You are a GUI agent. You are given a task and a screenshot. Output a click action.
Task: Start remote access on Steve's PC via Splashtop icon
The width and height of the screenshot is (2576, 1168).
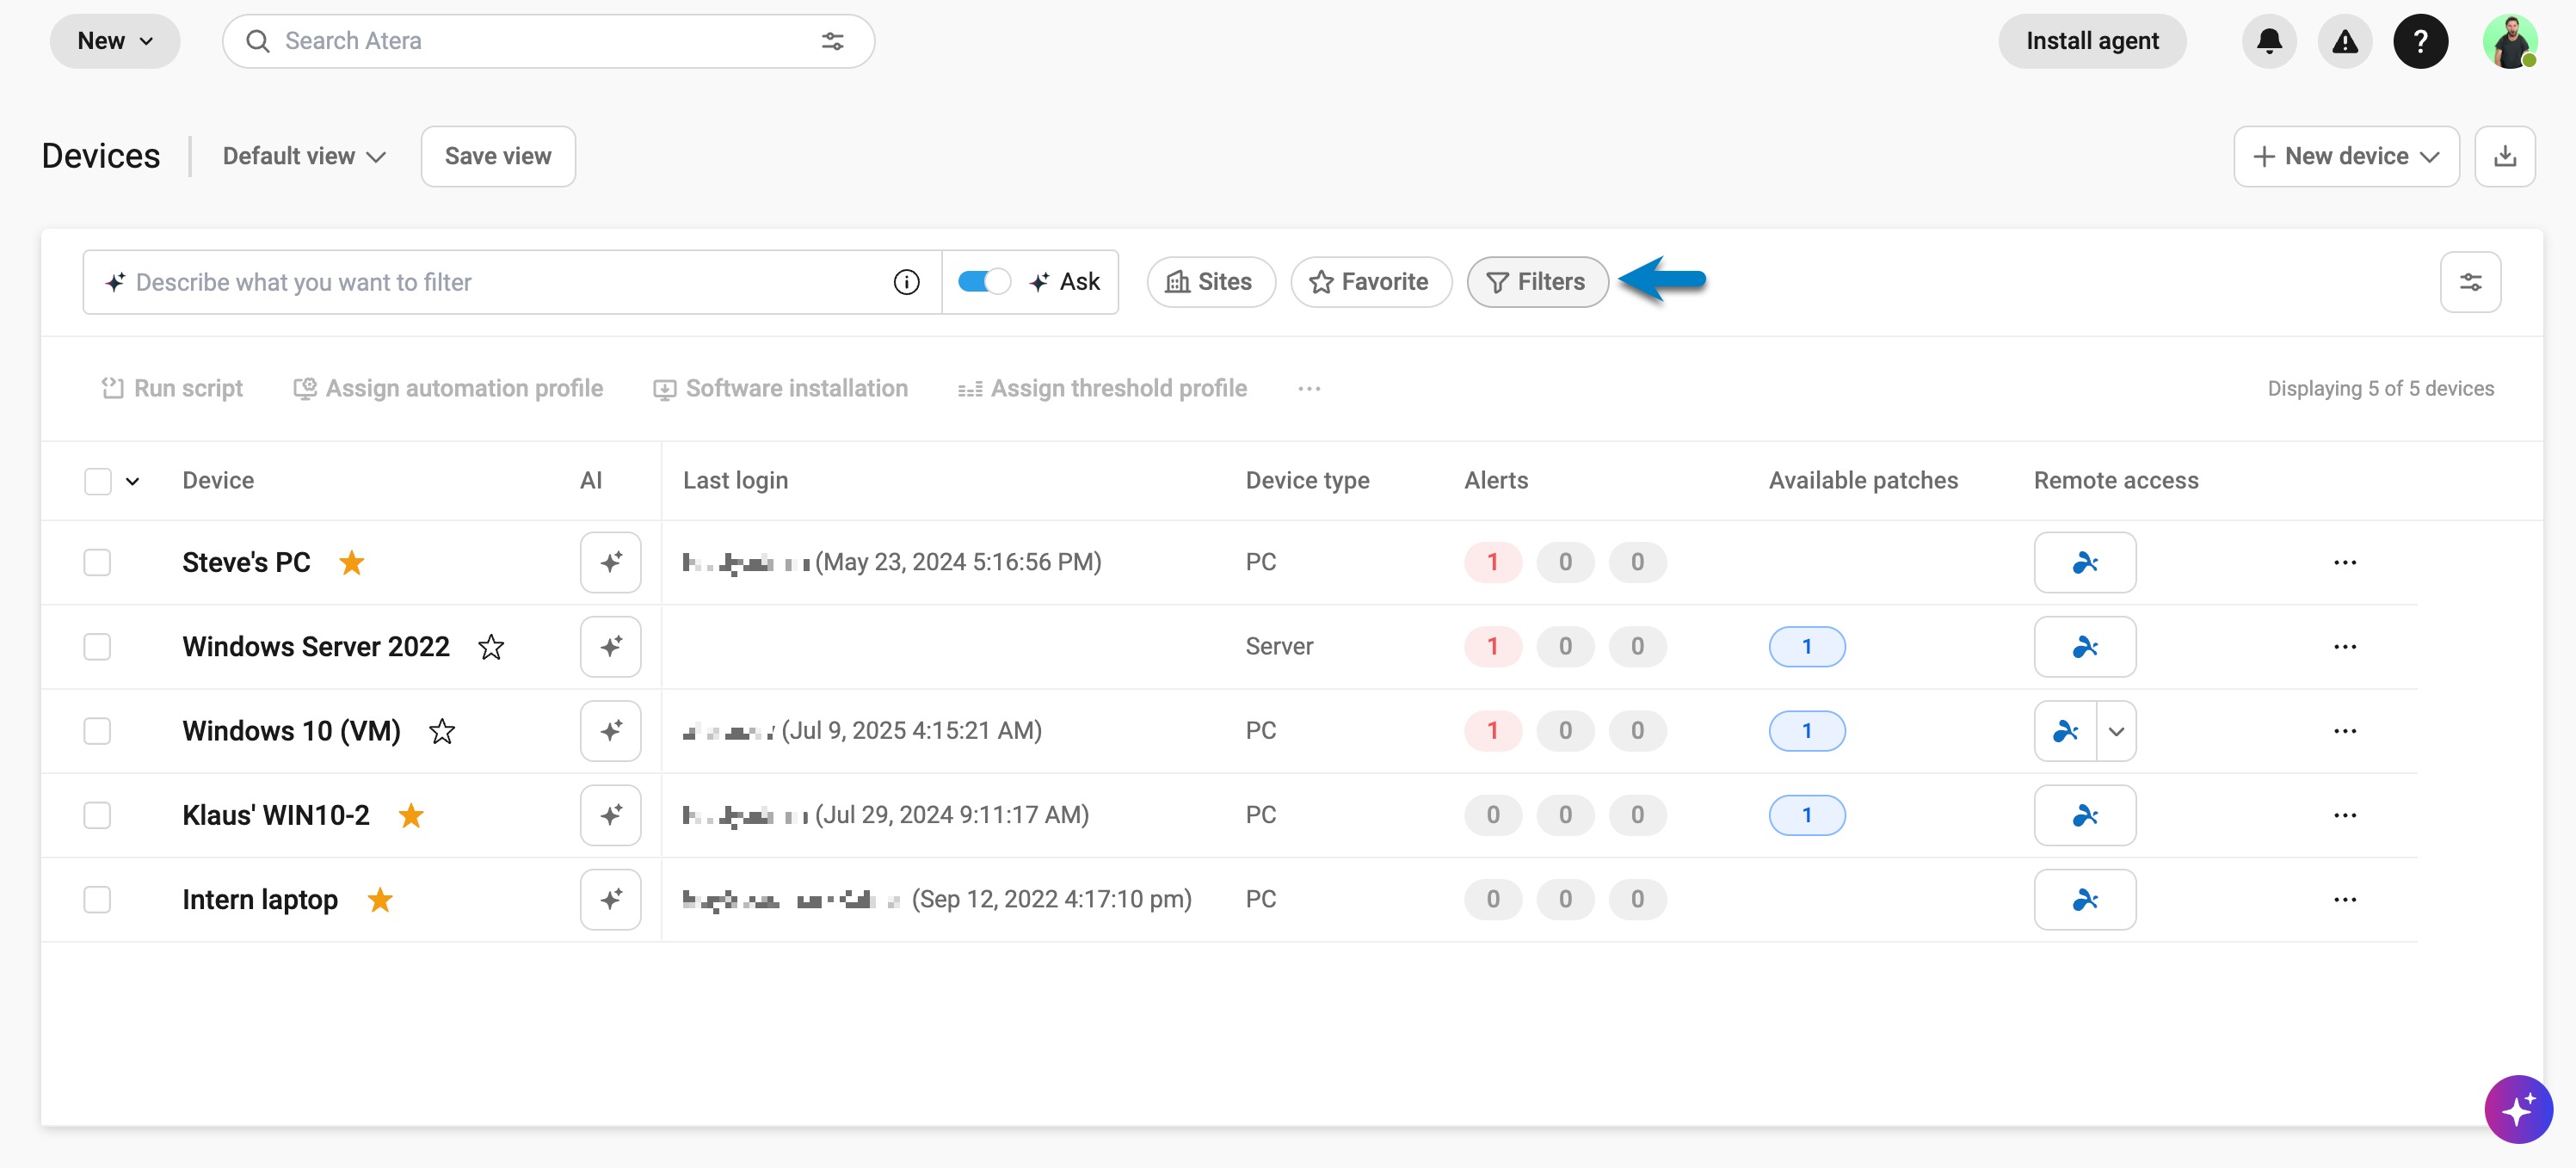(2085, 562)
